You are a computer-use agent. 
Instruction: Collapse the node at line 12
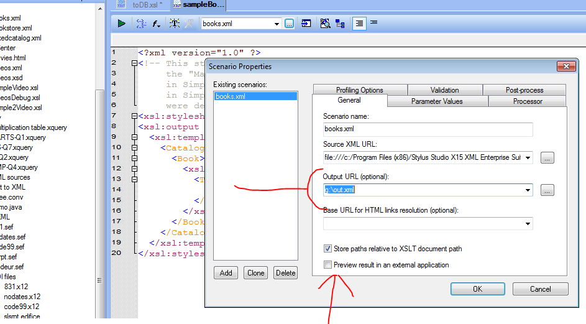tap(135, 169)
